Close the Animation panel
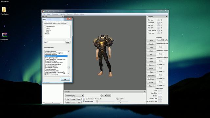This screenshot has width=210, height=118. (144, 92)
